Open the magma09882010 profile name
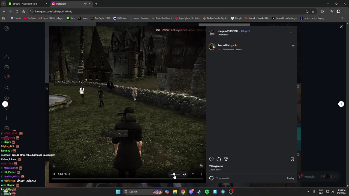This screenshot has height=196, width=349. coord(228,31)
